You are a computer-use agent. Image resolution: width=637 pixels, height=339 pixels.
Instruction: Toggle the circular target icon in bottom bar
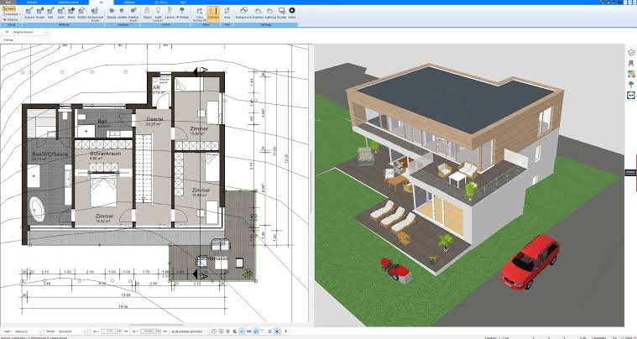point(277,331)
